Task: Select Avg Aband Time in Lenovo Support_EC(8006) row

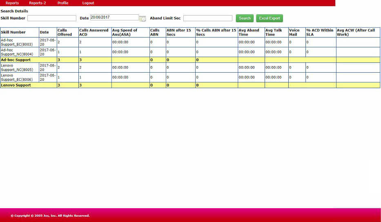Action: (x=251, y=77)
